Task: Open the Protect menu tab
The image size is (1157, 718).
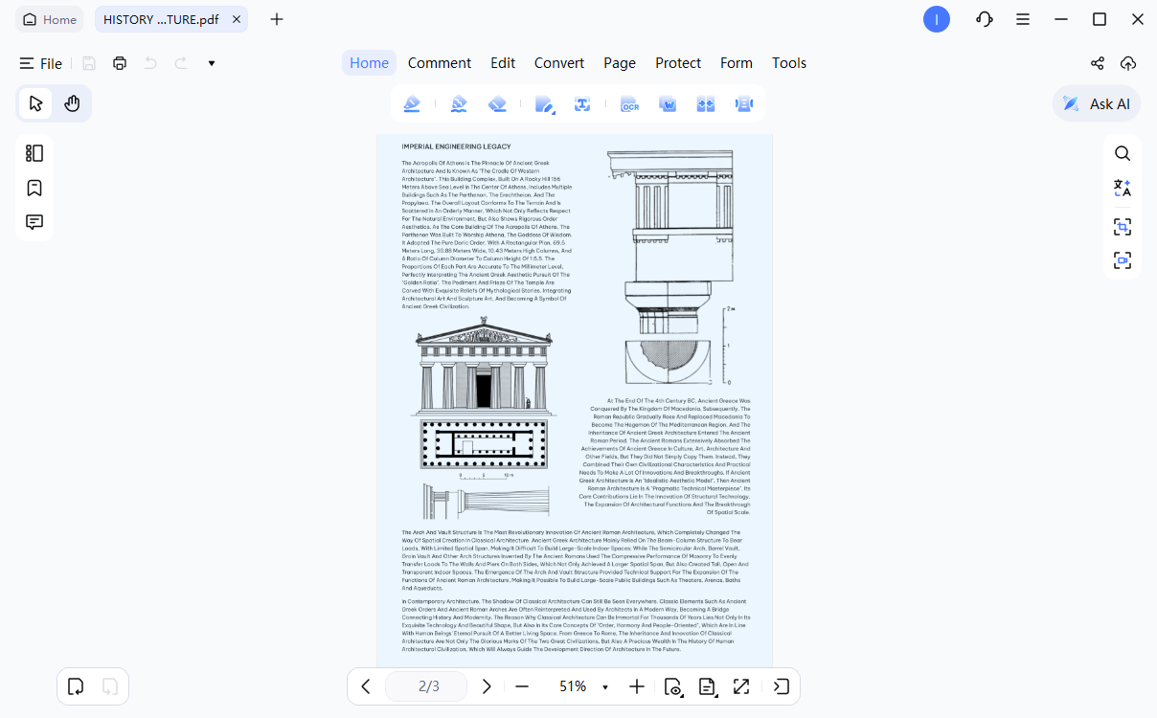Action: coord(678,63)
